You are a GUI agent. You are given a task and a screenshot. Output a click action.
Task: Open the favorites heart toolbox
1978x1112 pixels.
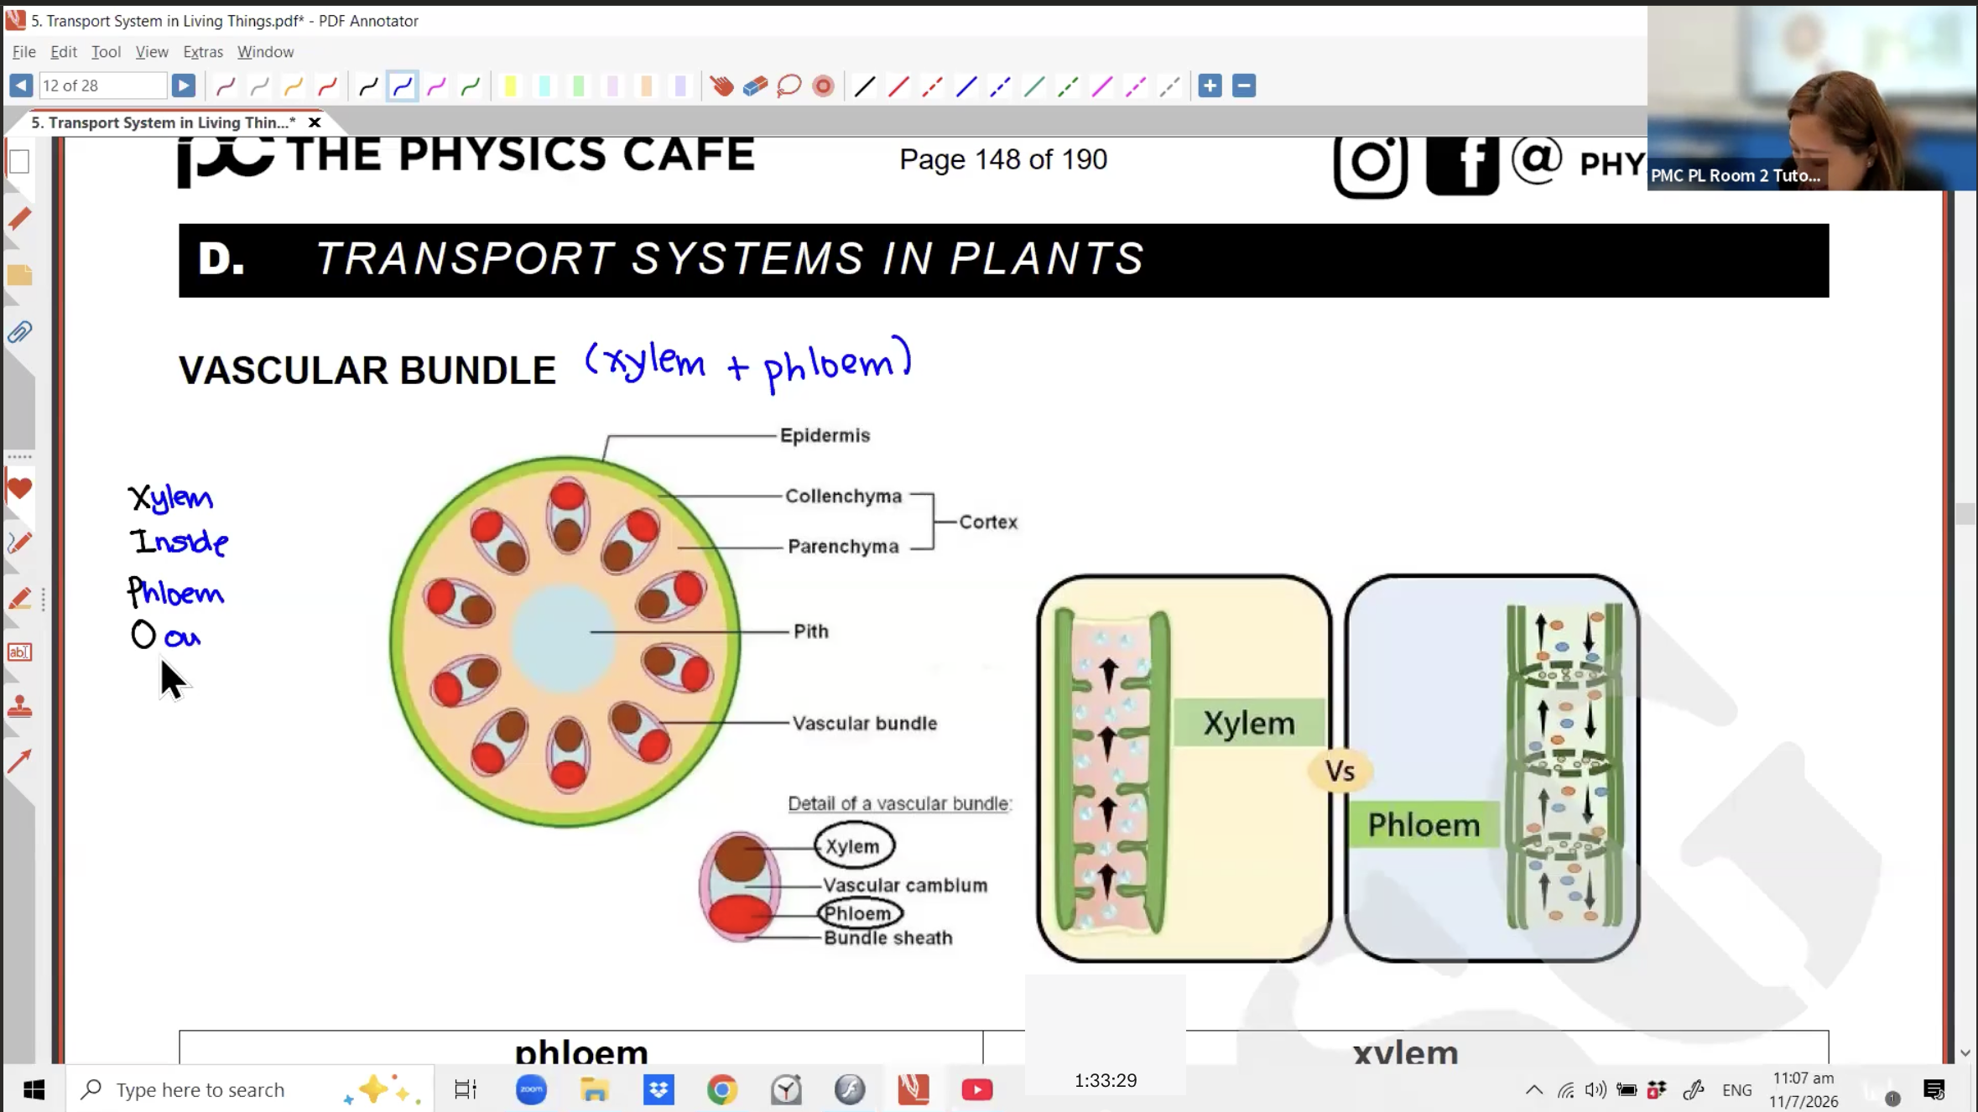(x=19, y=488)
